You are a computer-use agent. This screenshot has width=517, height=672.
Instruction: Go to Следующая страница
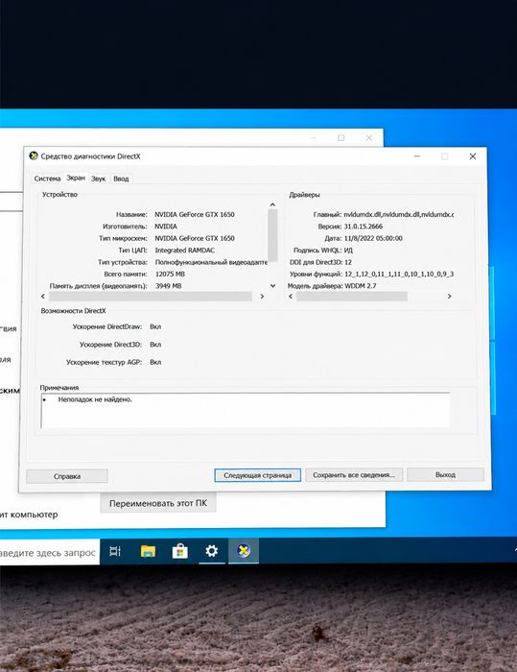[257, 475]
